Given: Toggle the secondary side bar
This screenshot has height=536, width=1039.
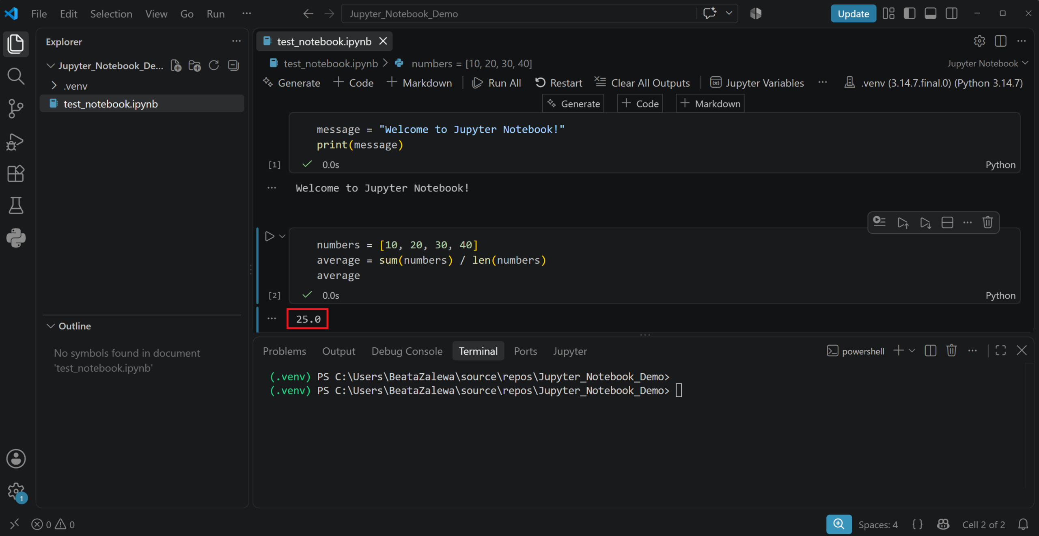Looking at the screenshot, I should (952, 13).
